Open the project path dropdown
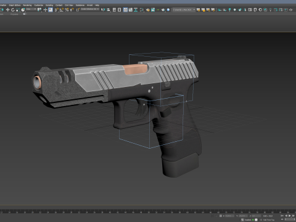This screenshot has height=222, width=296. [184, 10]
